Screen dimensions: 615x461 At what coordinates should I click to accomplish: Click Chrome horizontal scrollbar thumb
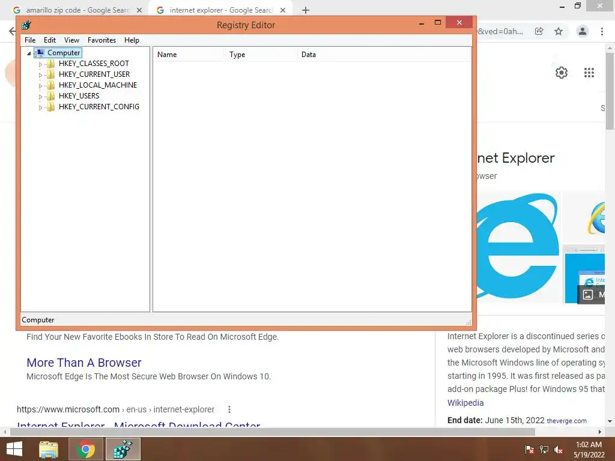coord(272,432)
